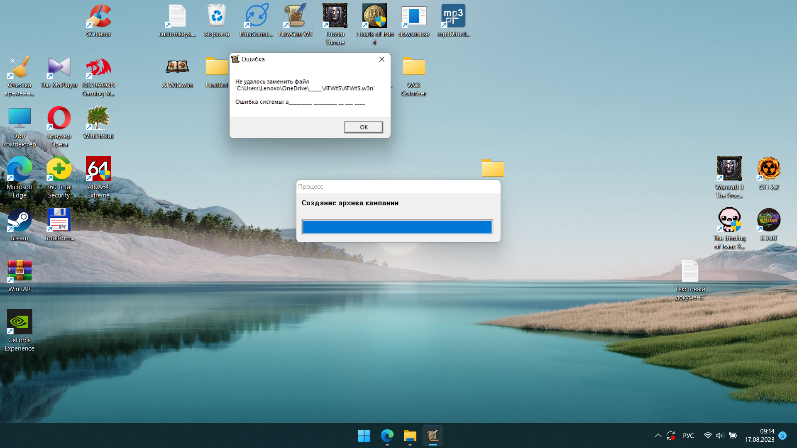This screenshot has height=448, width=797.
Task: Open File Explorer from the taskbar
Action: point(410,436)
